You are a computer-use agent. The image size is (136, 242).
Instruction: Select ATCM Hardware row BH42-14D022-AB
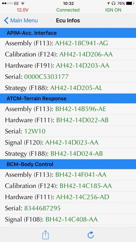(x=68, y=120)
